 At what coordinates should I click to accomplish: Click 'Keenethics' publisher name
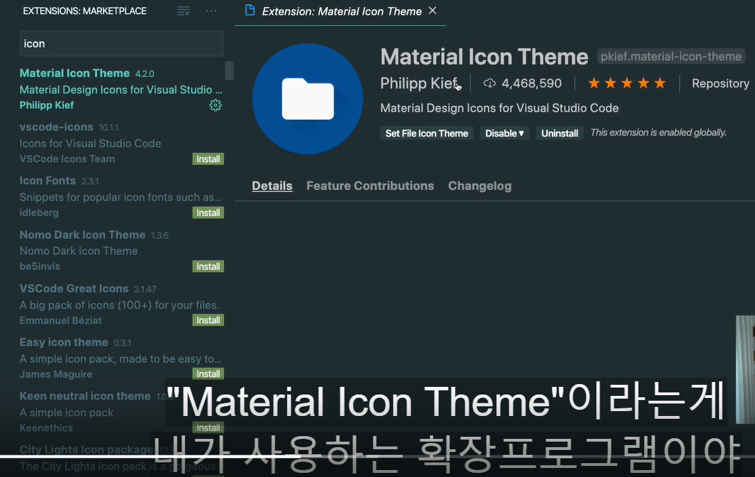coord(46,427)
